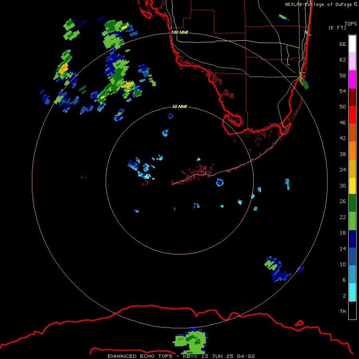Pick the dark green legend band

point(352,203)
